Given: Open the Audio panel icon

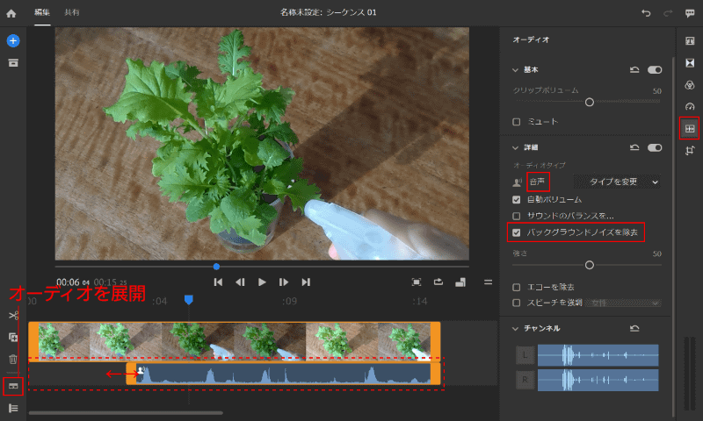Looking at the screenshot, I should pos(690,129).
